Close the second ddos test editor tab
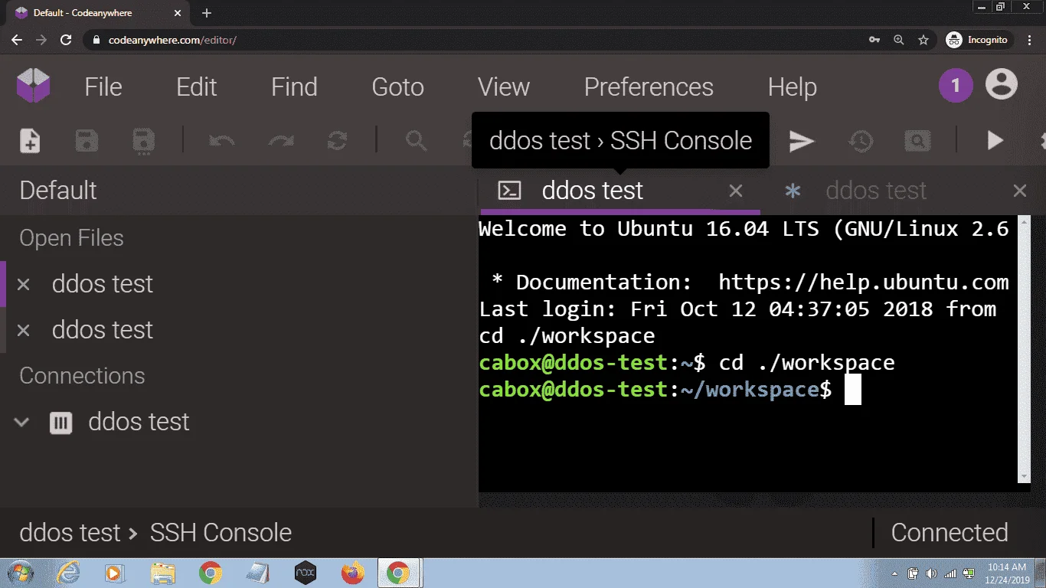The height and width of the screenshot is (588, 1046). coord(1020,191)
